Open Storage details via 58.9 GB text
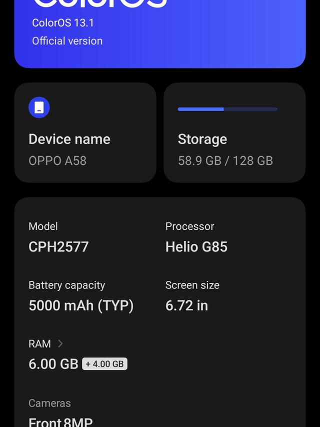Image resolution: width=320 pixels, height=427 pixels. pos(225,161)
